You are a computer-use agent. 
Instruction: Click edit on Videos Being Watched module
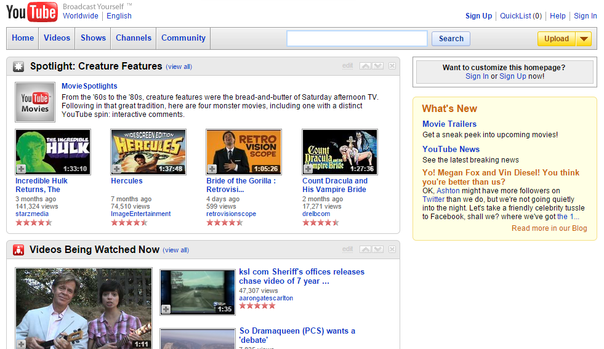click(x=347, y=249)
